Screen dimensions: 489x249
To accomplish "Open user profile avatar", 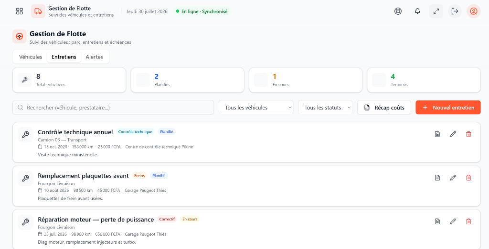I will pos(473,11).
